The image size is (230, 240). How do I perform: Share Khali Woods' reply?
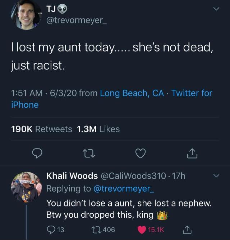point(187,229)
